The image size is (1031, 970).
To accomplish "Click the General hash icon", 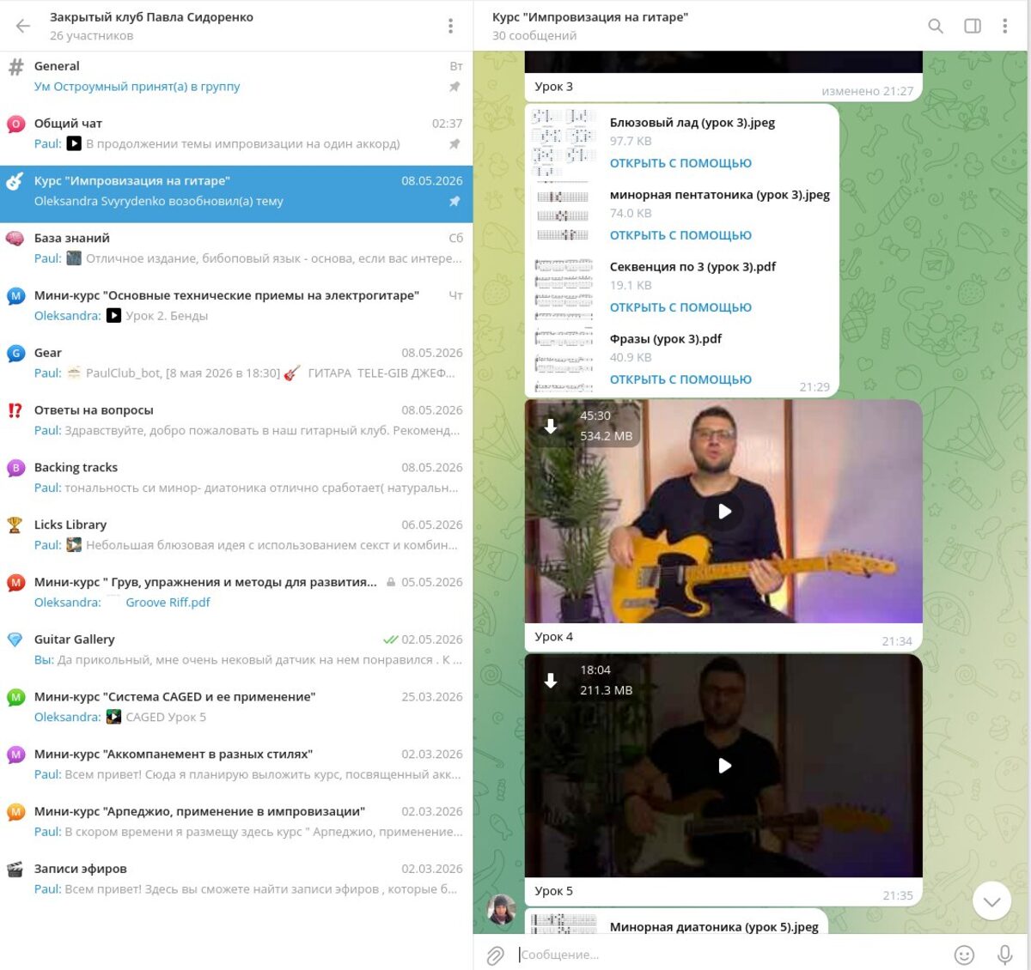I will (x=15, y=66).
